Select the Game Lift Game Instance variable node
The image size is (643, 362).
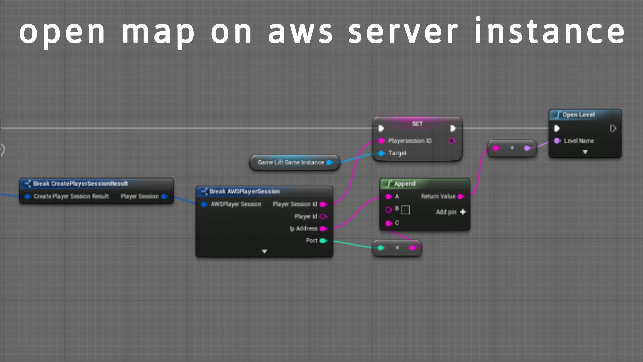coord(295,163)
